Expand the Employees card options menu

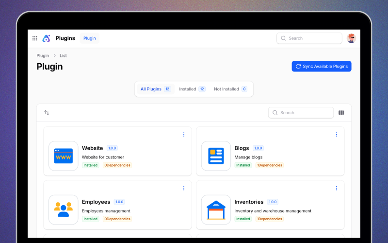[x=184, y=188]
